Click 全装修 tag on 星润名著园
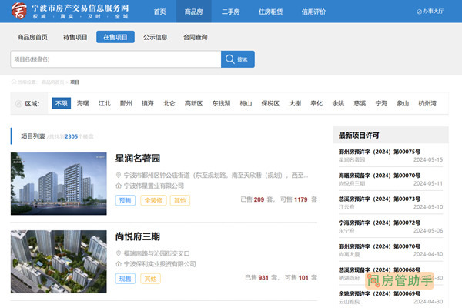This screenshot has height=308, width=462. (153, 200)
